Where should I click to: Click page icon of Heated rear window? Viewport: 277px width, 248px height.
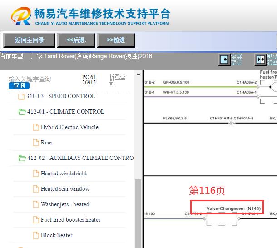point(36,189)
